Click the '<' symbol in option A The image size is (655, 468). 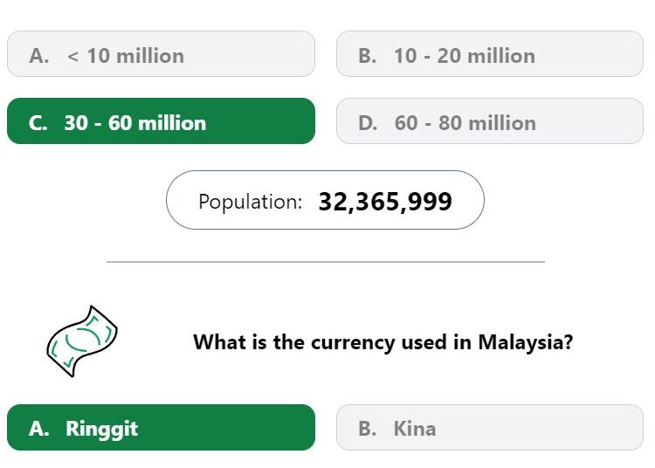pos(72,56)
